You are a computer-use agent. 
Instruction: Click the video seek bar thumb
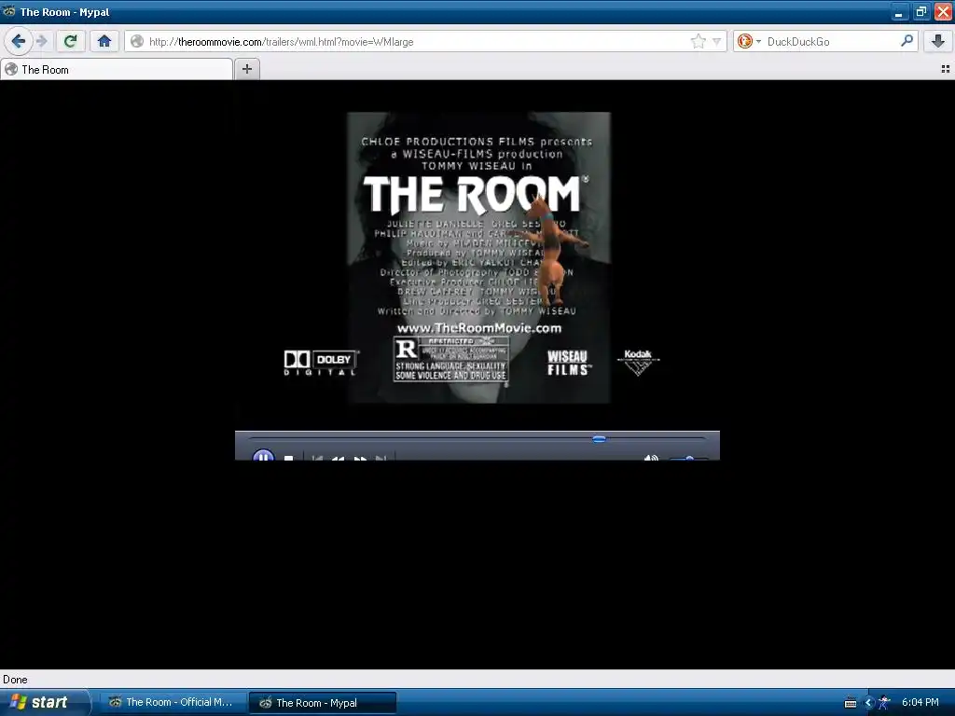pos(600,438)
